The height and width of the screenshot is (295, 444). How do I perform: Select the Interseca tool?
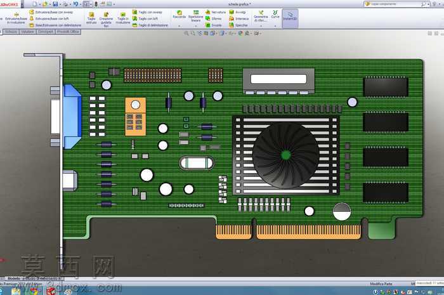click(x=238, y=18)
